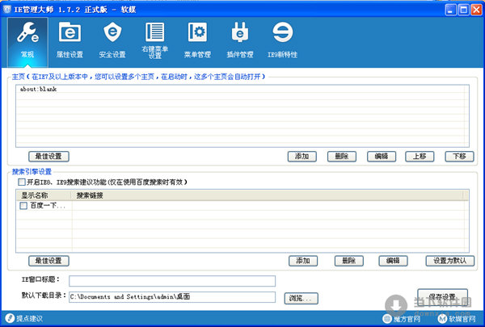This screenshot has height=327, width=485.
Task: Click 编辑 under the search engine list
Action: 393,261
